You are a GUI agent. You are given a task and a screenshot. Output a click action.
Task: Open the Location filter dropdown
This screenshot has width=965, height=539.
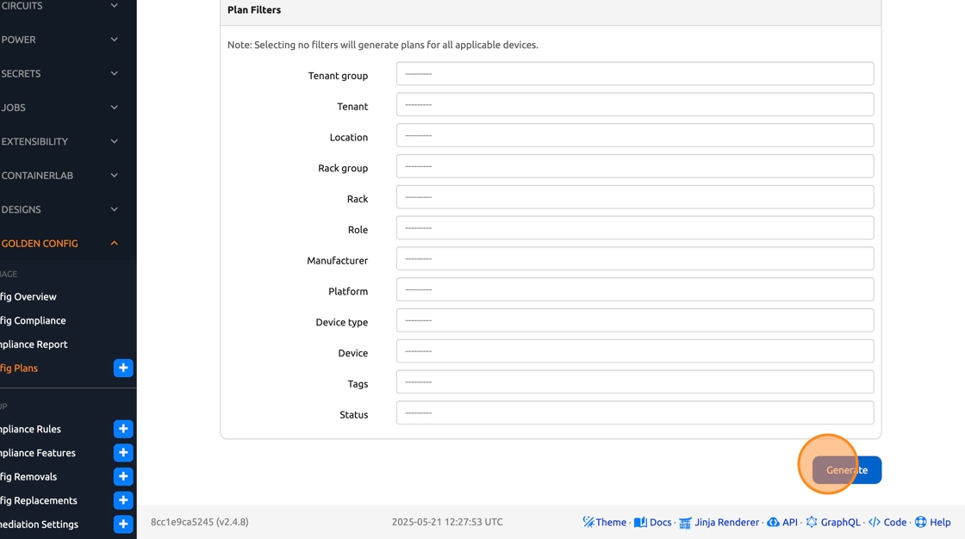[x=634, y=136]
